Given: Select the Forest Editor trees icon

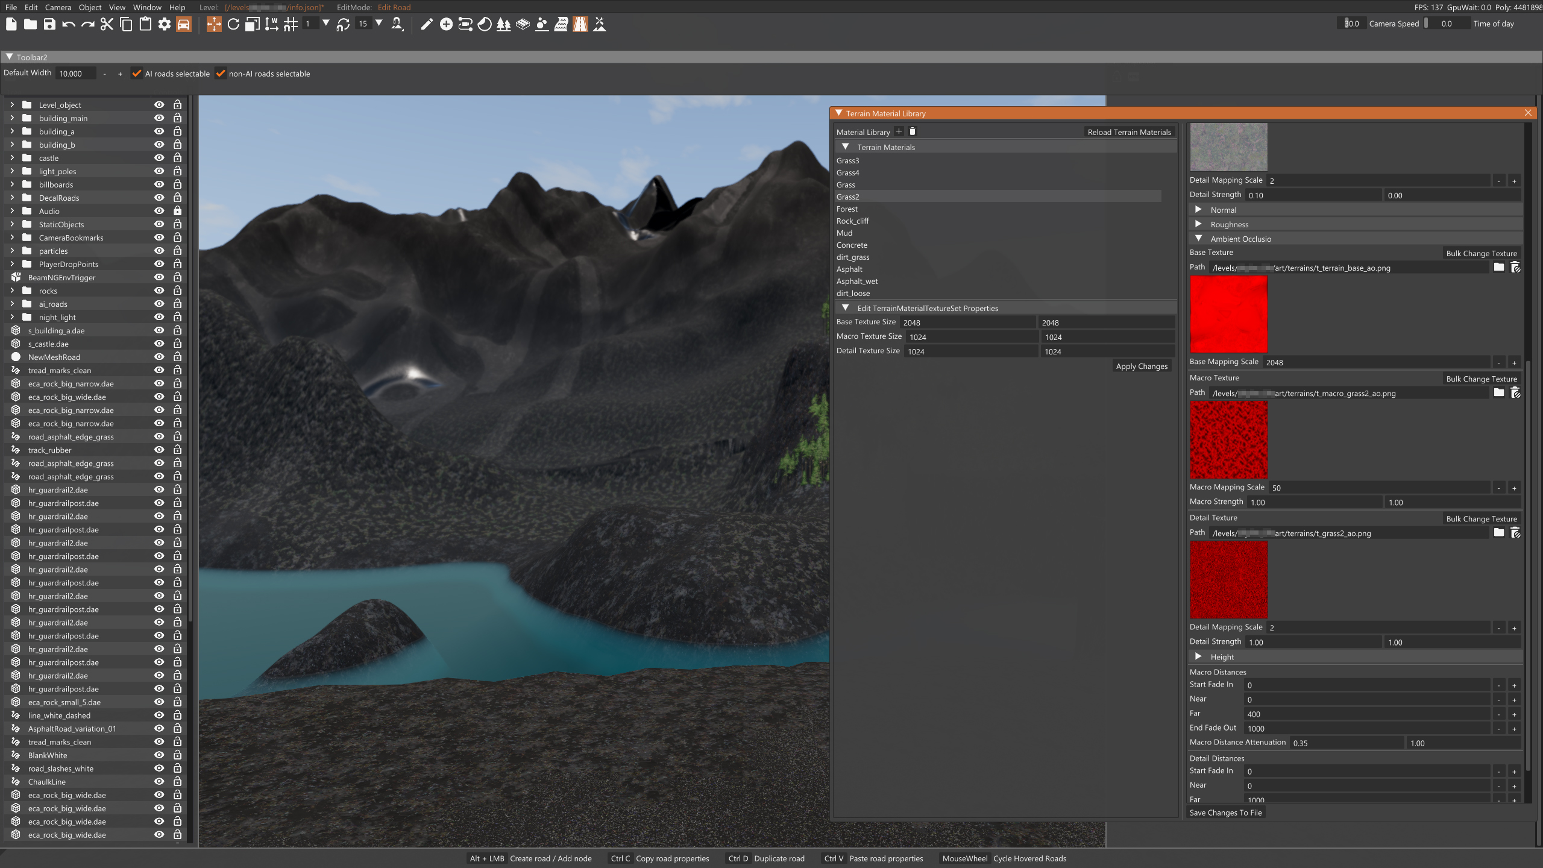Looking at the screenshot, I should pyautogui.click(x=504, y=24).
